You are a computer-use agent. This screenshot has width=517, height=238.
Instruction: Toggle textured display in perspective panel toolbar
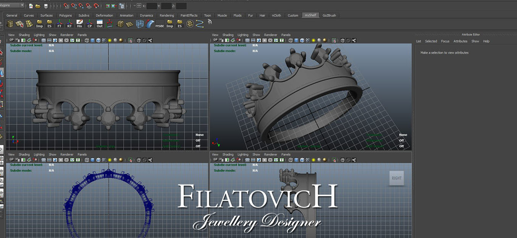point(307,40)
